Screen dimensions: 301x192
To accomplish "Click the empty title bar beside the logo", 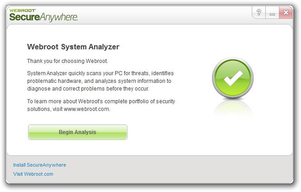I will tap(163, 15).
